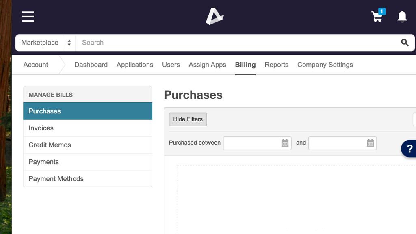Open the help question mark bubble
416x234 pixels.
tap(409, 149)
